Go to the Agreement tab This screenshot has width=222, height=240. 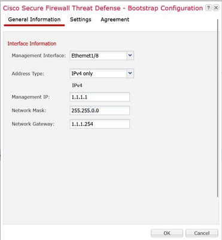115,20
